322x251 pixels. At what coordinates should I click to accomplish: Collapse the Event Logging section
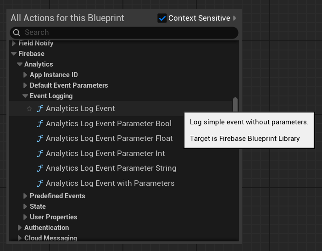click(25, 96)
